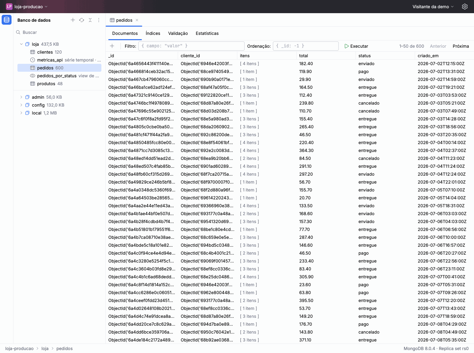Select the row dated 2026-07-03T05:21:00Z

click(x=290, y=103)
